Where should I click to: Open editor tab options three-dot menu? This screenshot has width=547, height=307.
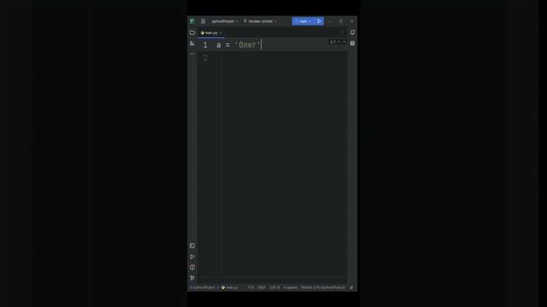[x=342, y=32]
